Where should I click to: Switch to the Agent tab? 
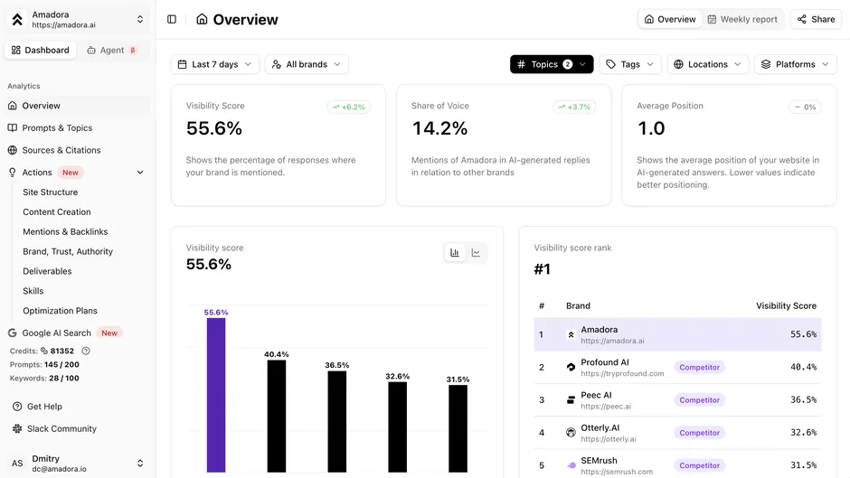point(111,50)
